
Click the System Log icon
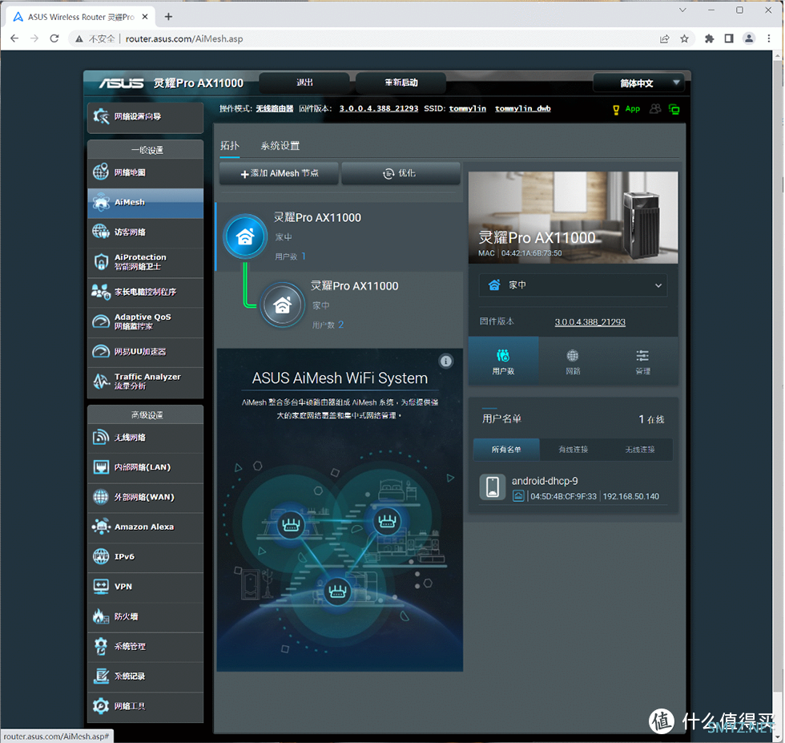(101, 676)
